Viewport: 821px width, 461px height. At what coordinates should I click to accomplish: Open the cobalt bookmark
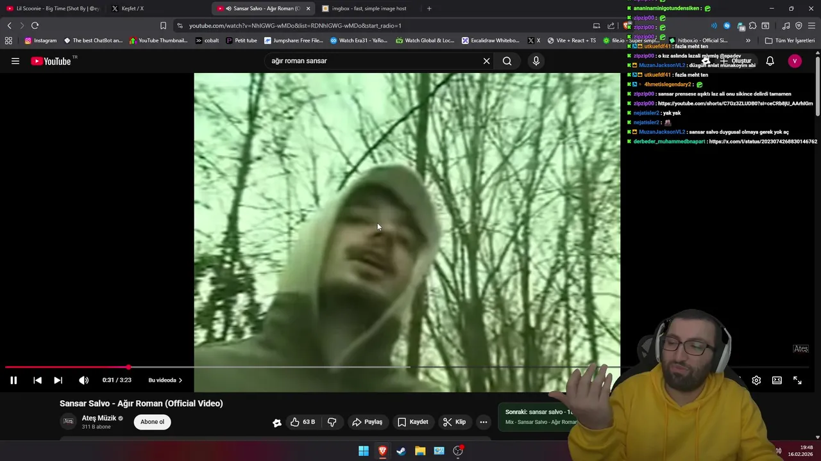click(x=207, y=40)
